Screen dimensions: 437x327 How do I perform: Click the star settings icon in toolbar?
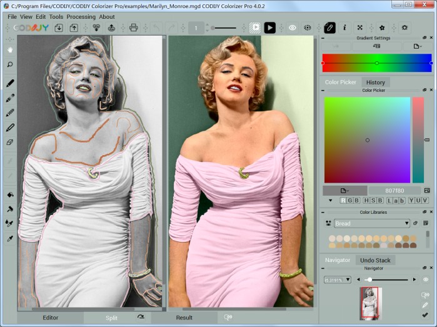[x=382, y=28]
